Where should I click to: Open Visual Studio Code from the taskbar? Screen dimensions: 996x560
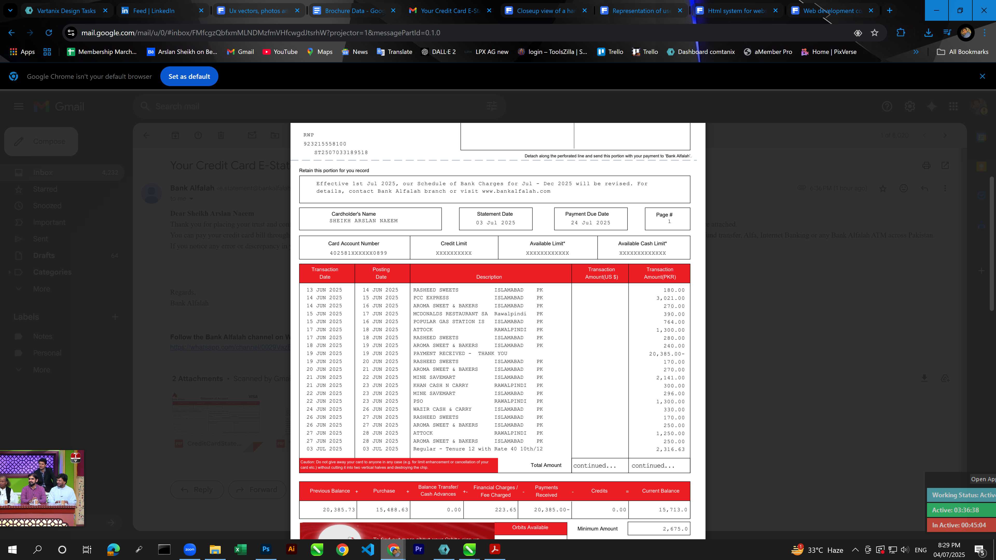(x=367, y=549)
